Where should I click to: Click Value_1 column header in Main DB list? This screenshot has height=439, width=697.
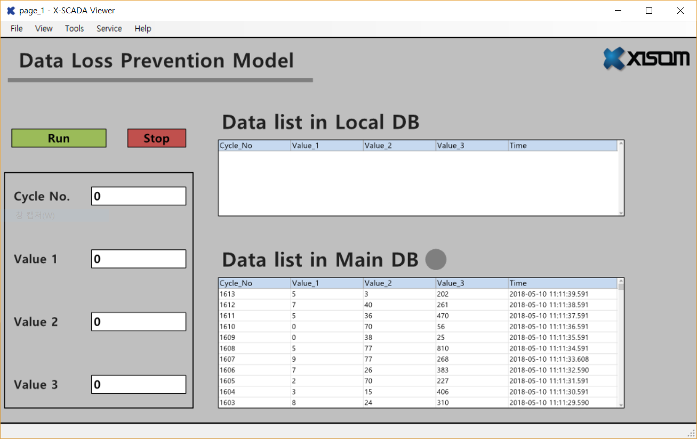327,283
